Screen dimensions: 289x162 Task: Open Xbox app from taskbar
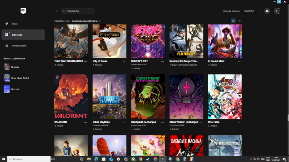pyautogui.click(x=133, y=159)
